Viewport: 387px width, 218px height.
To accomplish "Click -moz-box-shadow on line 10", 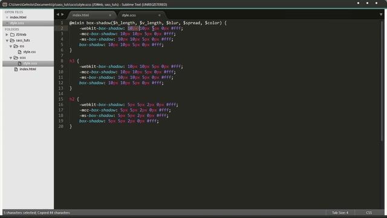I will [97, 71].
